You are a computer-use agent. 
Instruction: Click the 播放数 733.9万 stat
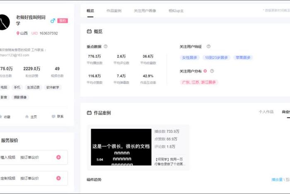[x=167, y=131]
